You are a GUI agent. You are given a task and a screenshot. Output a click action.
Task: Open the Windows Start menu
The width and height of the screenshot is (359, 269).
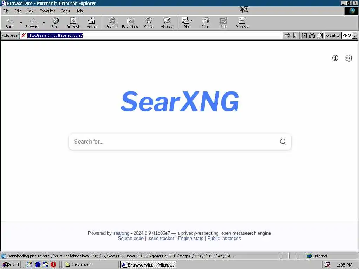[11, 265]
